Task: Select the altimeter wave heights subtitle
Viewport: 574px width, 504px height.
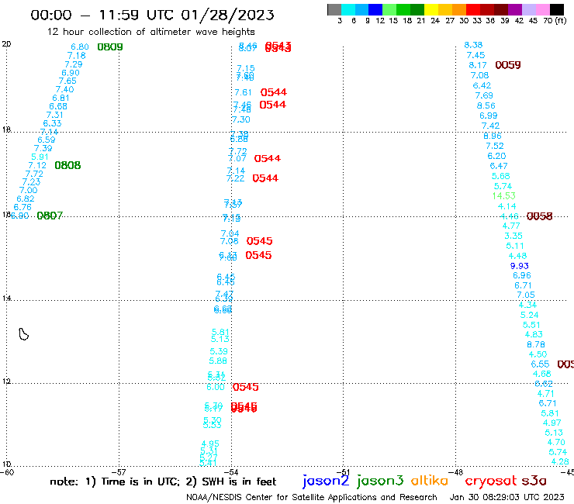Action: click(x=150, y=32)
